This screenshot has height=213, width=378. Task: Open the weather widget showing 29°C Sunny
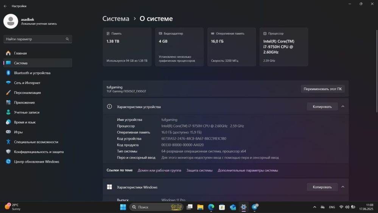[12, 207]
